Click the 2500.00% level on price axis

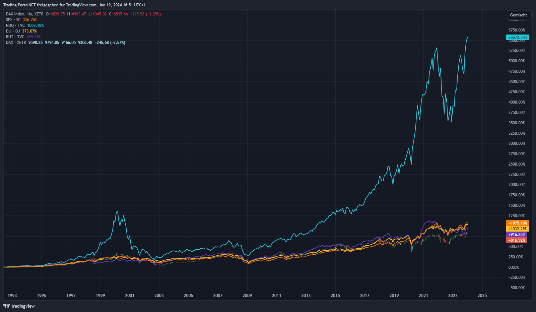click(x=517, y=164)
